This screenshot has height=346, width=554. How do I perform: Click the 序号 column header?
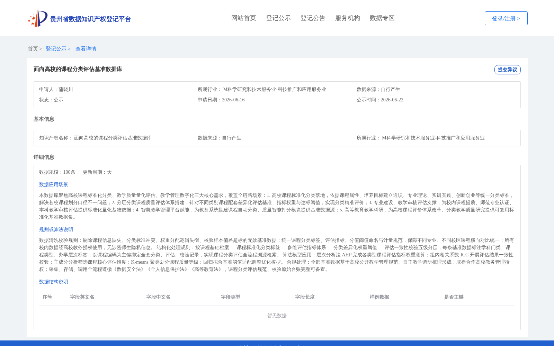coord(47,297)
